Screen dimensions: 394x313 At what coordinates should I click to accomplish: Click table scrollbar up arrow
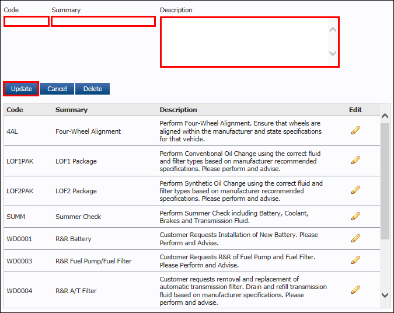click(x=385, y=116)
